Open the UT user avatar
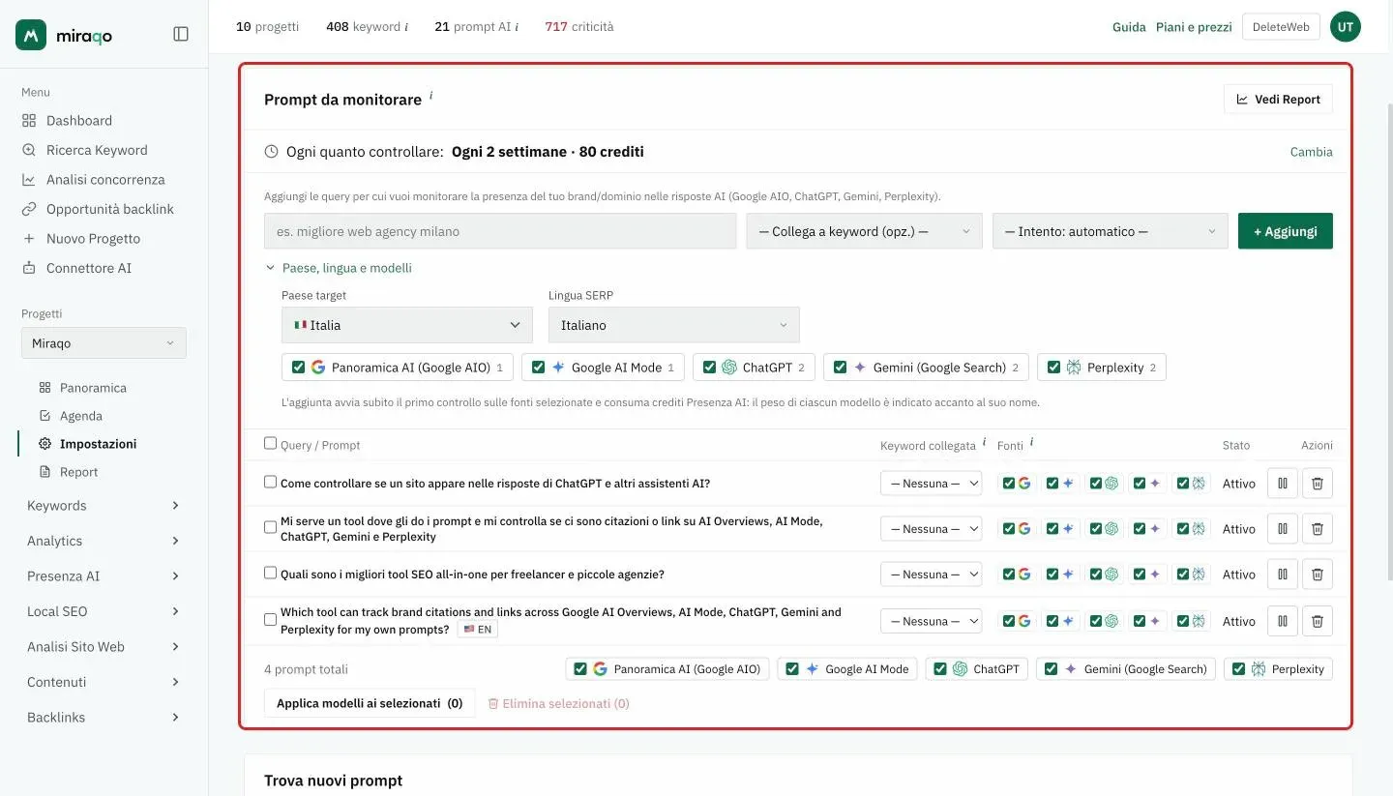Screen dimensions: 1393x796 [x=1346, y=27]
